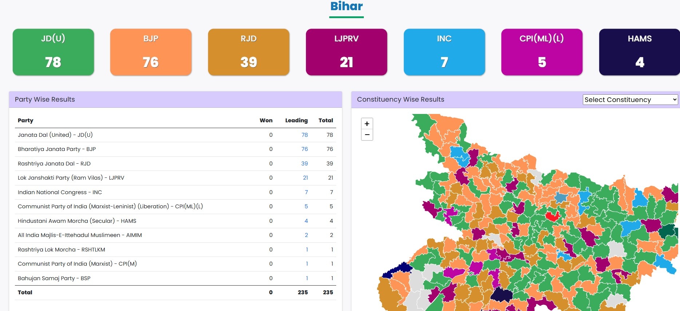This screenshot has height=311, width=680.
Task: Click the Leading column header
Action: [x=297, y=120]
